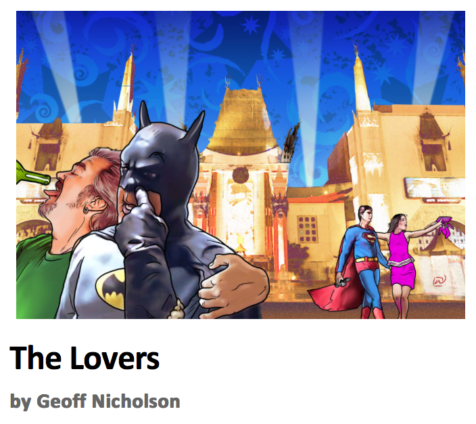Click the tall white spire right of the pagoda
This screenshot has height=424, width=476.
click(361, 82)
